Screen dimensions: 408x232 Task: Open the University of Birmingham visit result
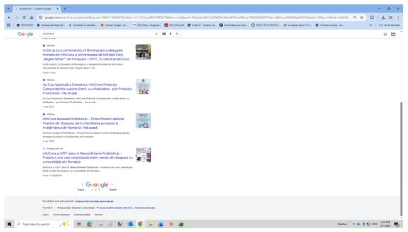(x=87, y=55)
